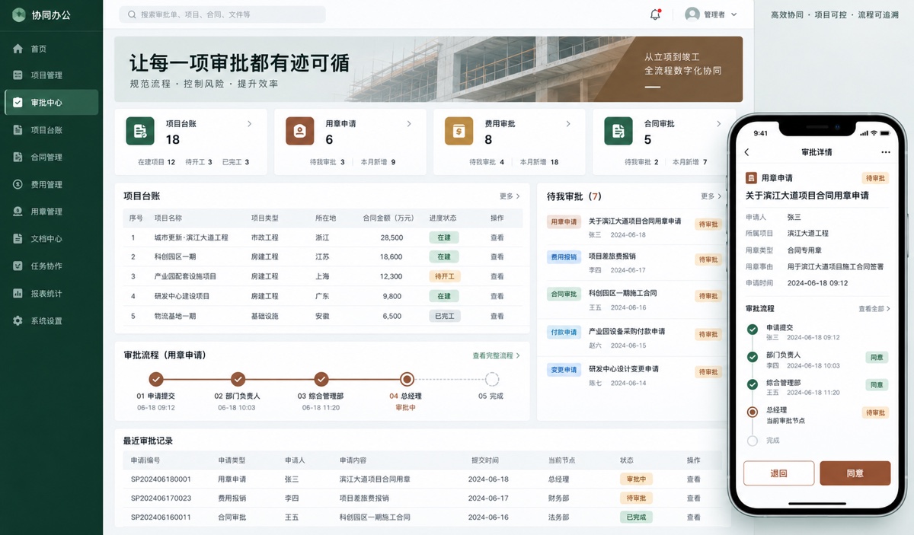Screen dimensions: 914x535
Task: Click the green 合同审批 card icon
Action: [x=618, y=131]
